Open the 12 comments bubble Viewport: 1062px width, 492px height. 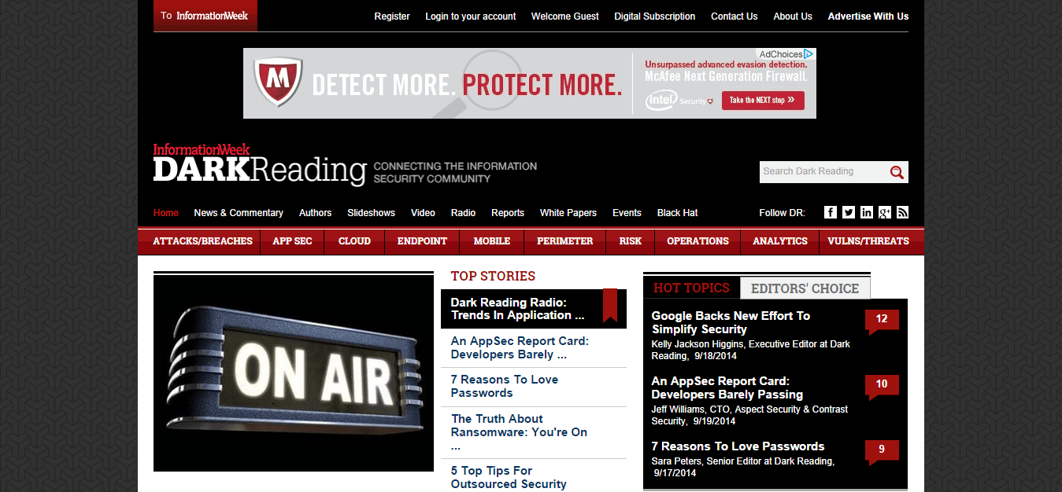[882, 320]
